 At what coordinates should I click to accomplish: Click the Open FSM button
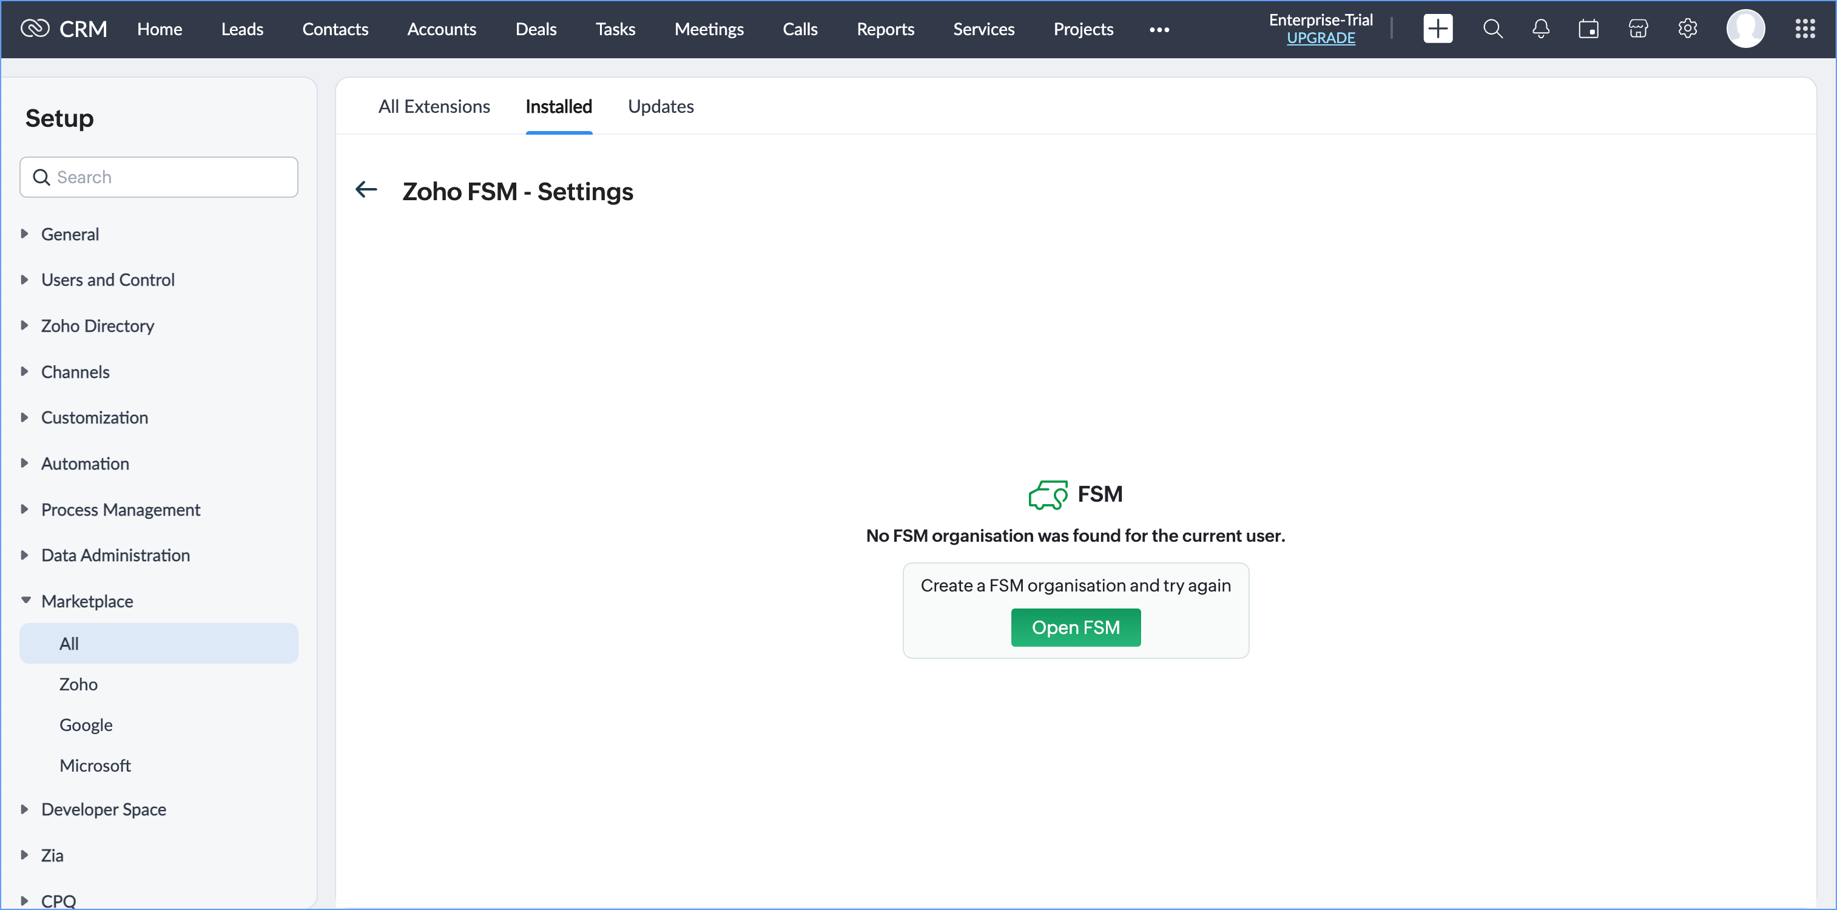tap(1076, 627)
